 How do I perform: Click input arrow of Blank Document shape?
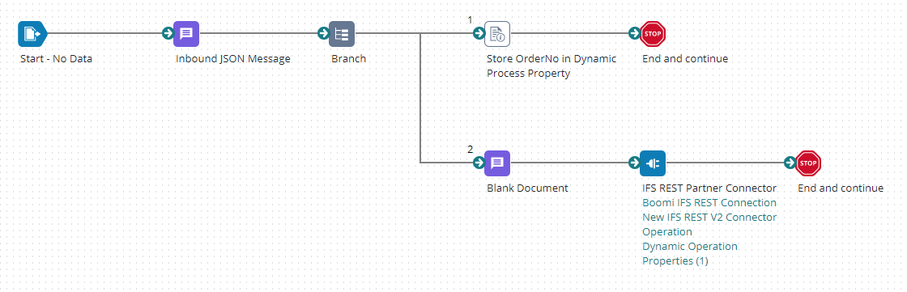tap(479, 163)
